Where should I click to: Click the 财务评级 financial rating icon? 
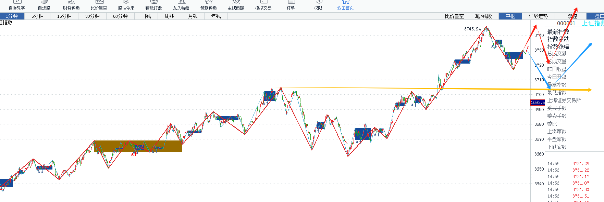click(71, 5)
